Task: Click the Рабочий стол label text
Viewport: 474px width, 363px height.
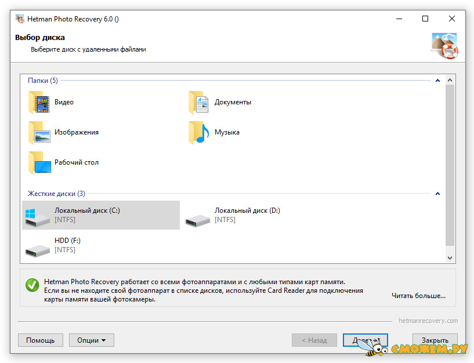Action: (x=77, y=162)
